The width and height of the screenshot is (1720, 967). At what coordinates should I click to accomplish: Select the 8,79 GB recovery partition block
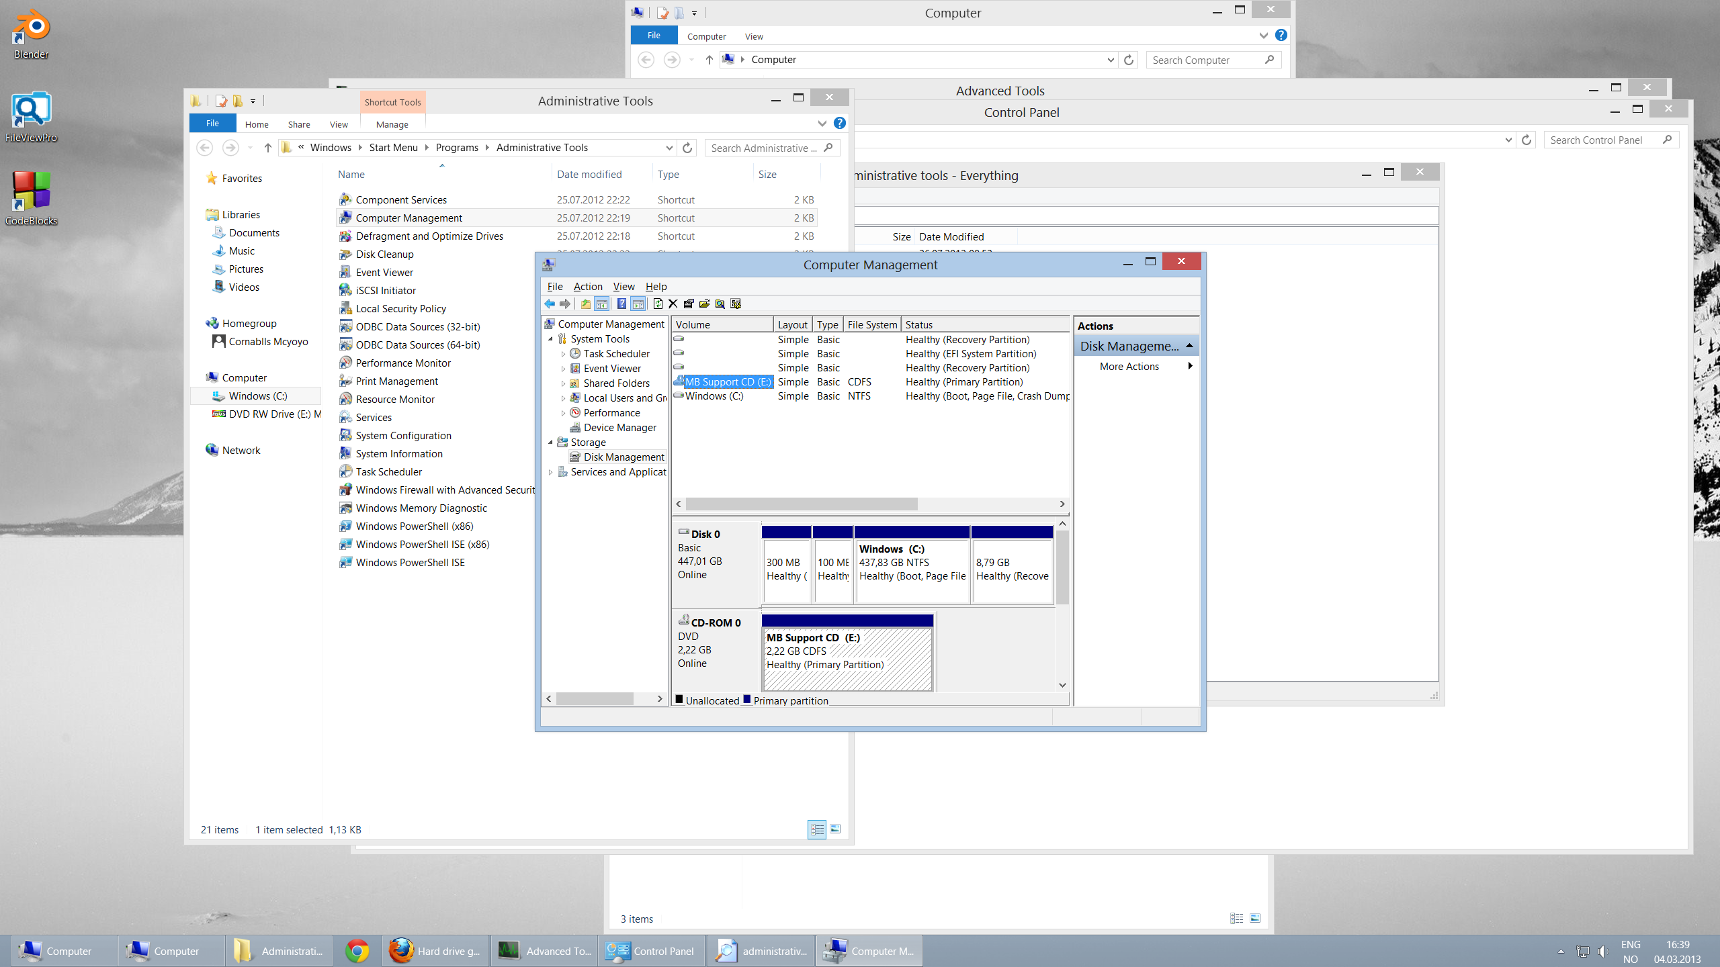point(1012,564)
